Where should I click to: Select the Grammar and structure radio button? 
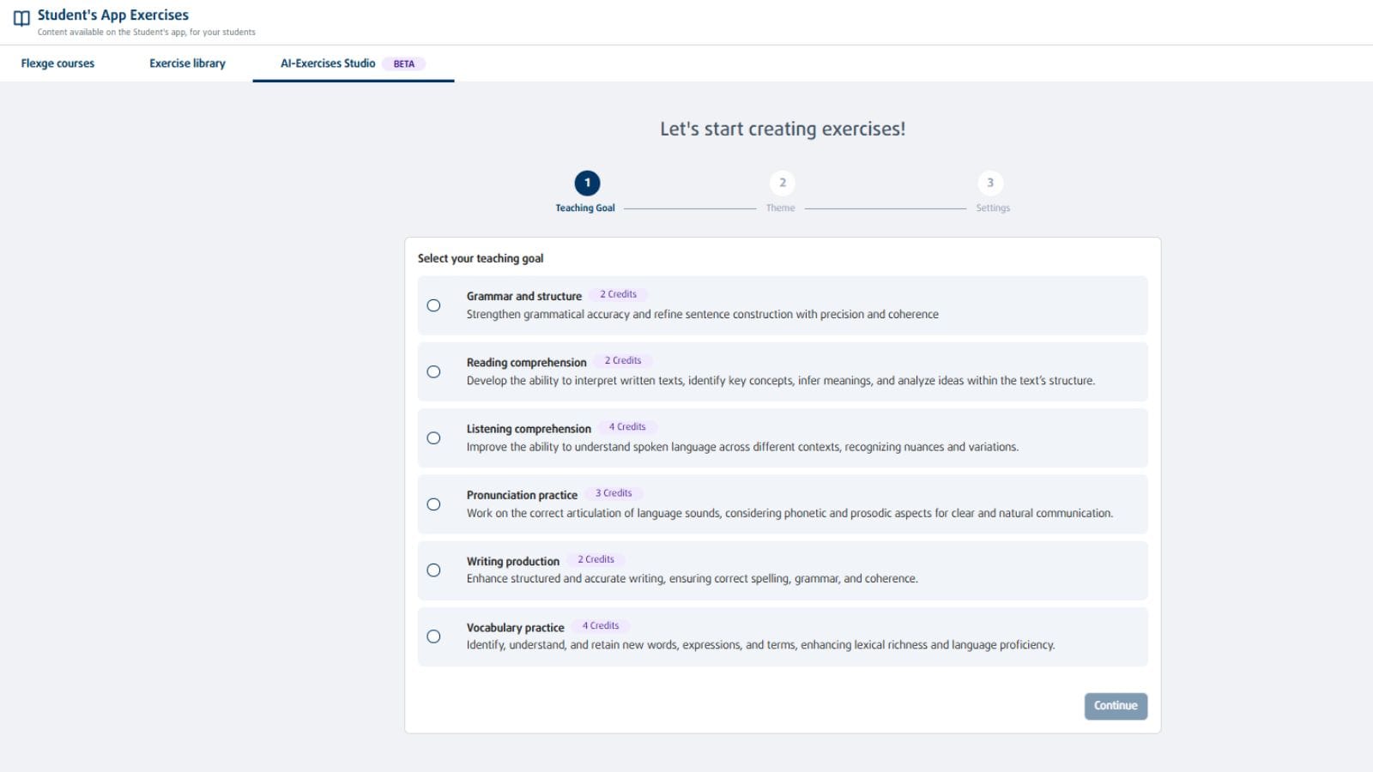click(434, 305)
